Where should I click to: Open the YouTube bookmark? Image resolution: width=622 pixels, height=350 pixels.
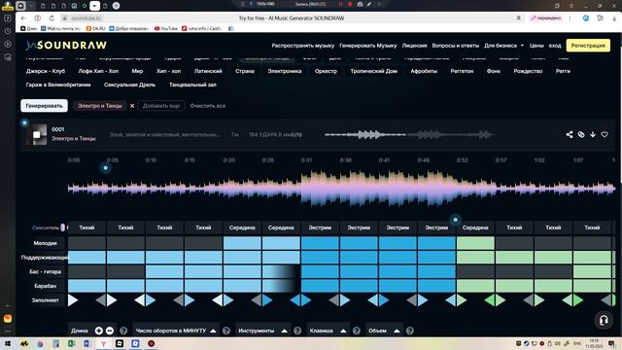tap(166, 28)
